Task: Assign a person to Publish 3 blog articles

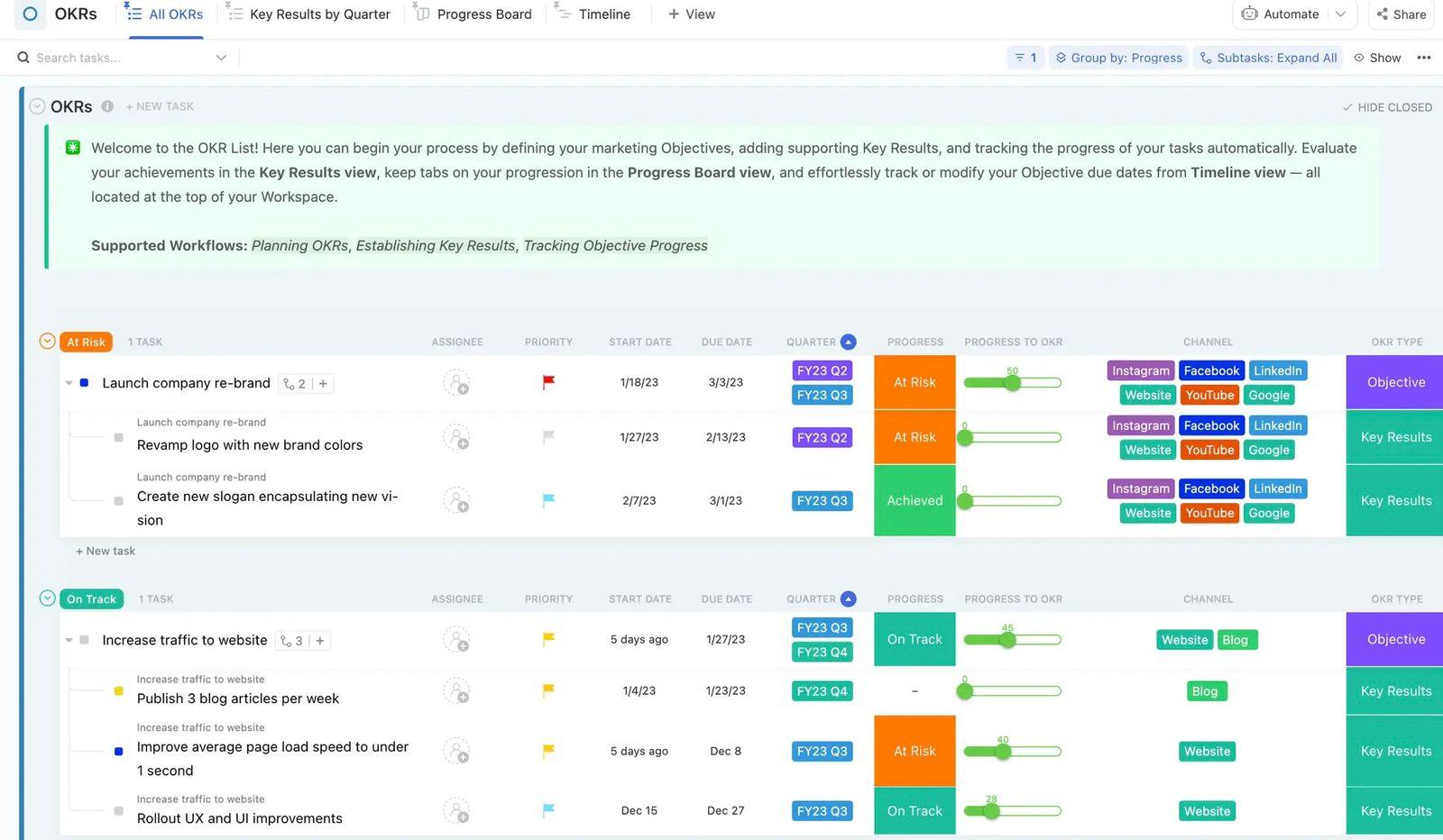Action: tap(456, 691)
